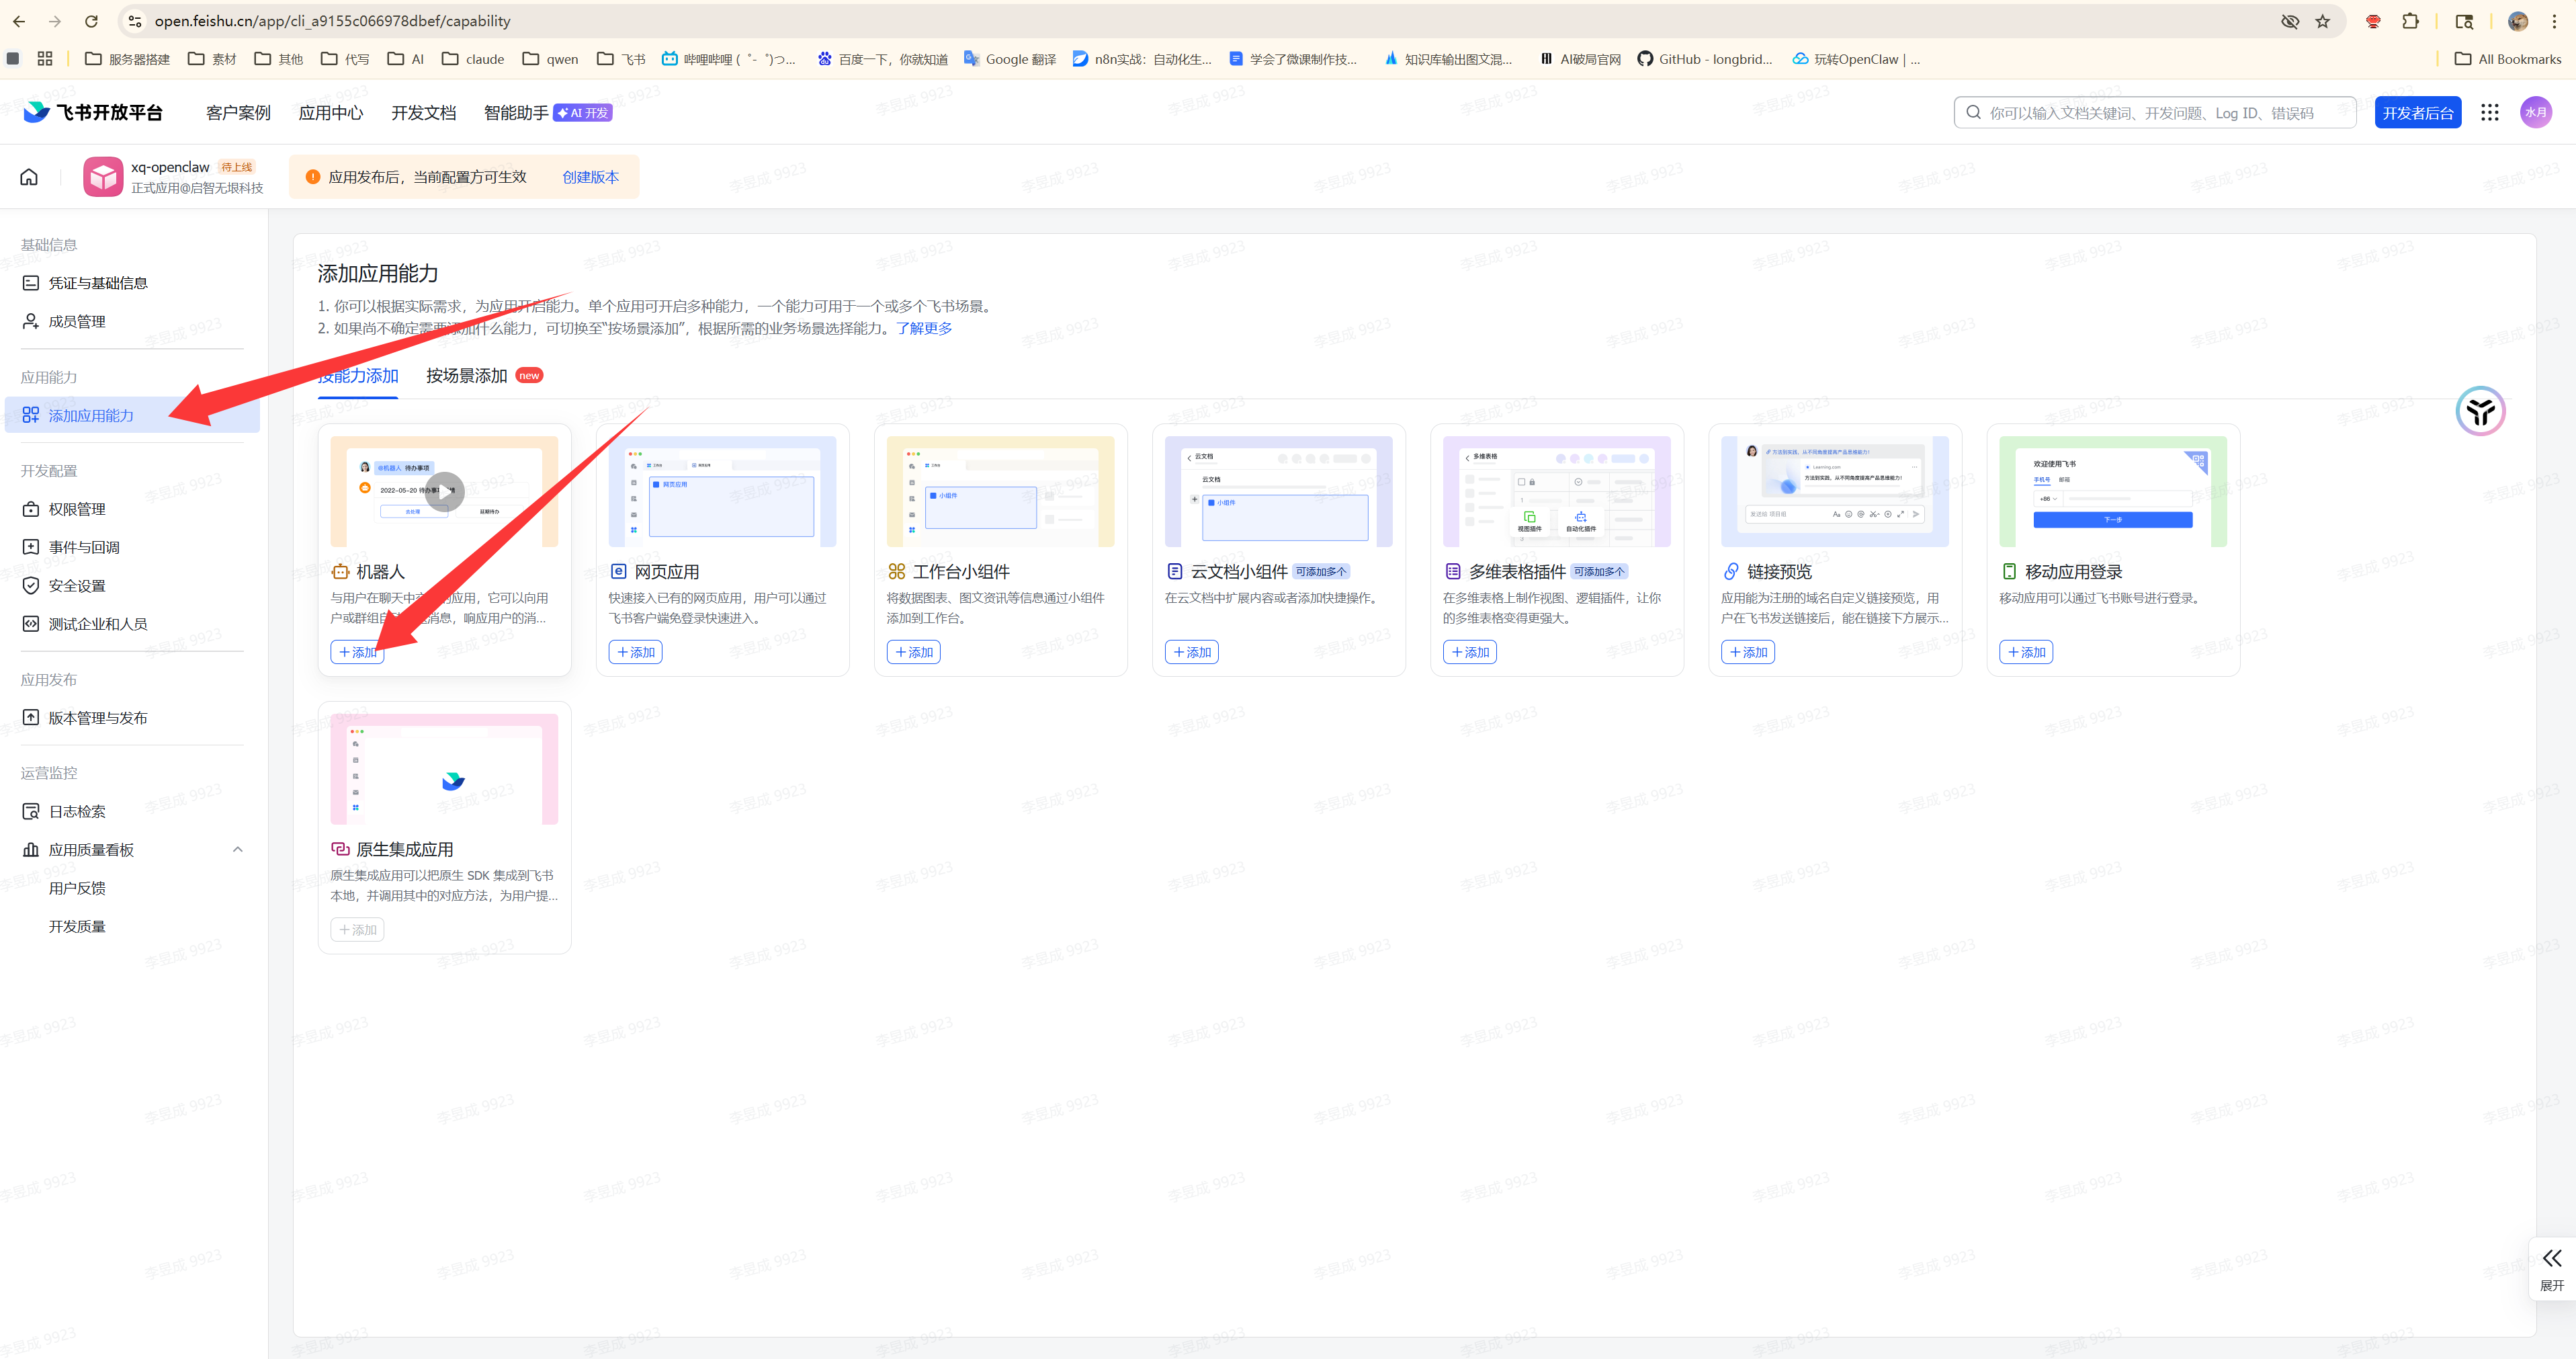
Task: Click the 创建版本 link
Action: coord(590,177)
